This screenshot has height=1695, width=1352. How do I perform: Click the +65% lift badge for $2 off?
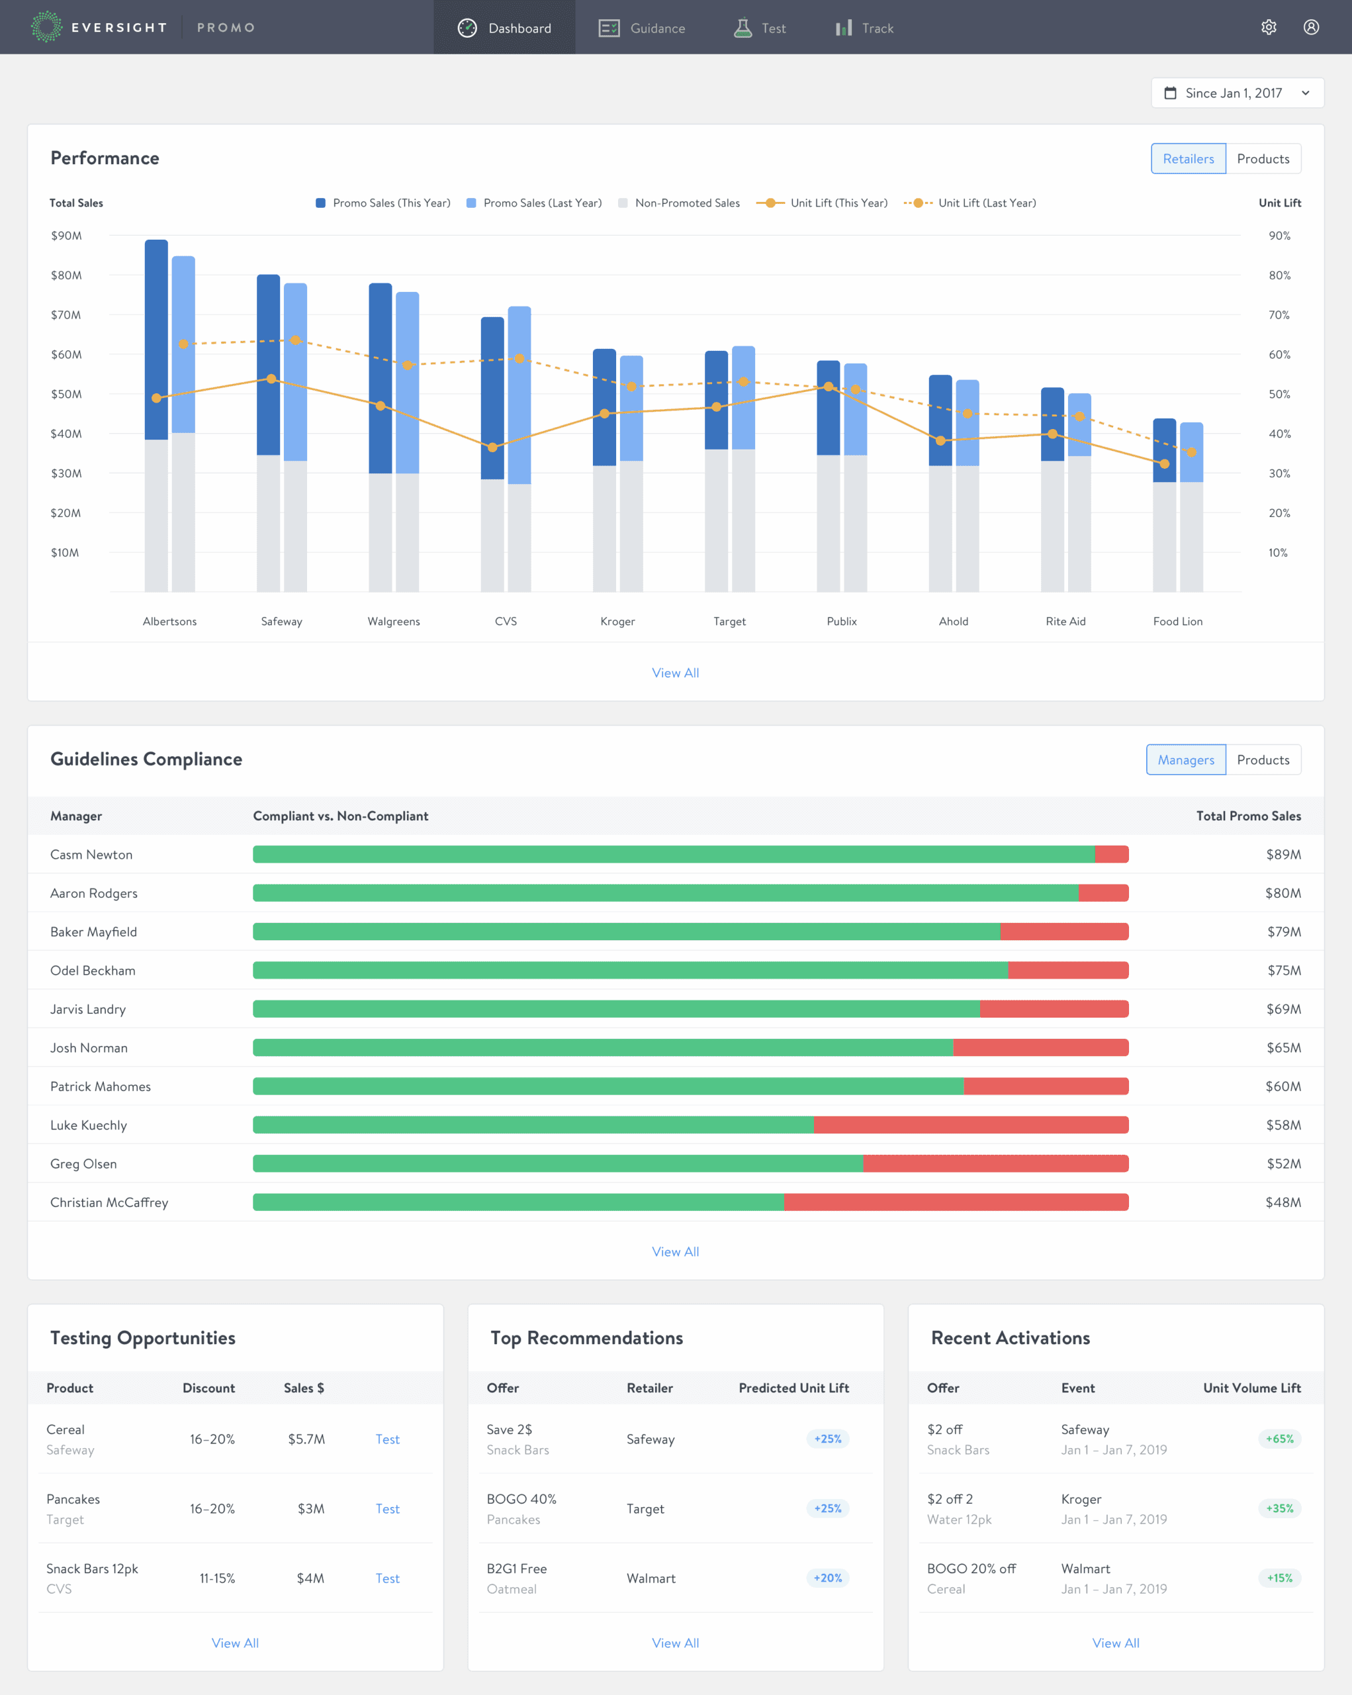tap(1280, 1439)
